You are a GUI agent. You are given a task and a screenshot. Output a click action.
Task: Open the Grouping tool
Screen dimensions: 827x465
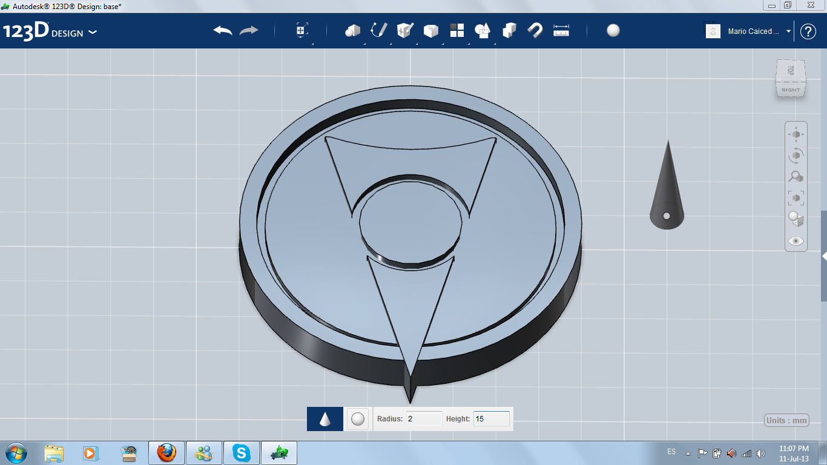click(x=483, y=30)
